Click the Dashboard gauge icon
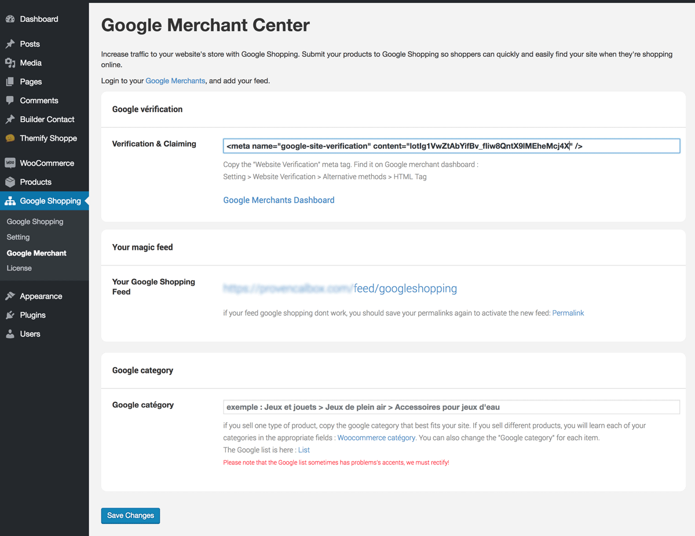The width and height of the screenshot is (695, 536). tap(10, 19)
